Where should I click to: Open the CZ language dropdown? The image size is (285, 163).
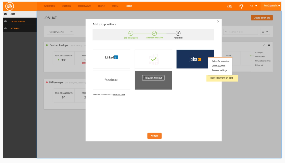coord(254,5)
